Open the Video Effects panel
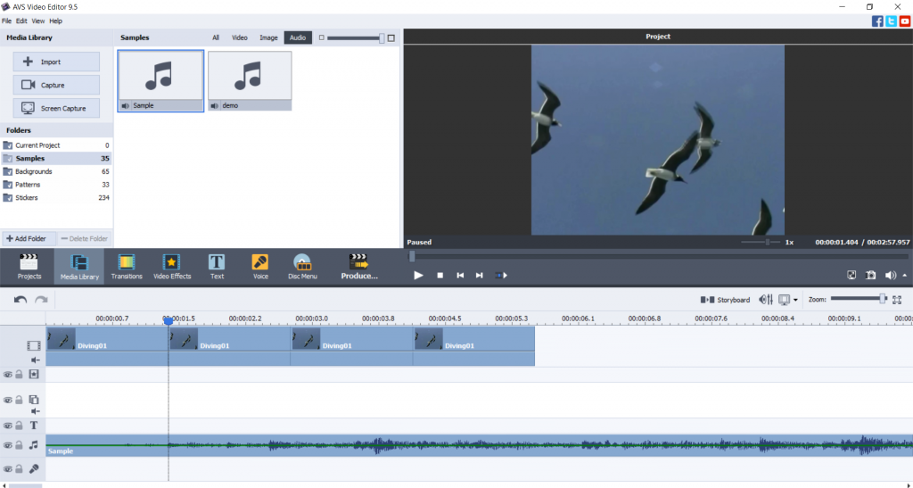 point(172,266)
